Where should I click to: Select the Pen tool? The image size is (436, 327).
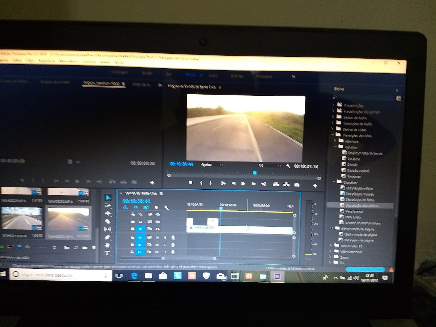[108, 237]
